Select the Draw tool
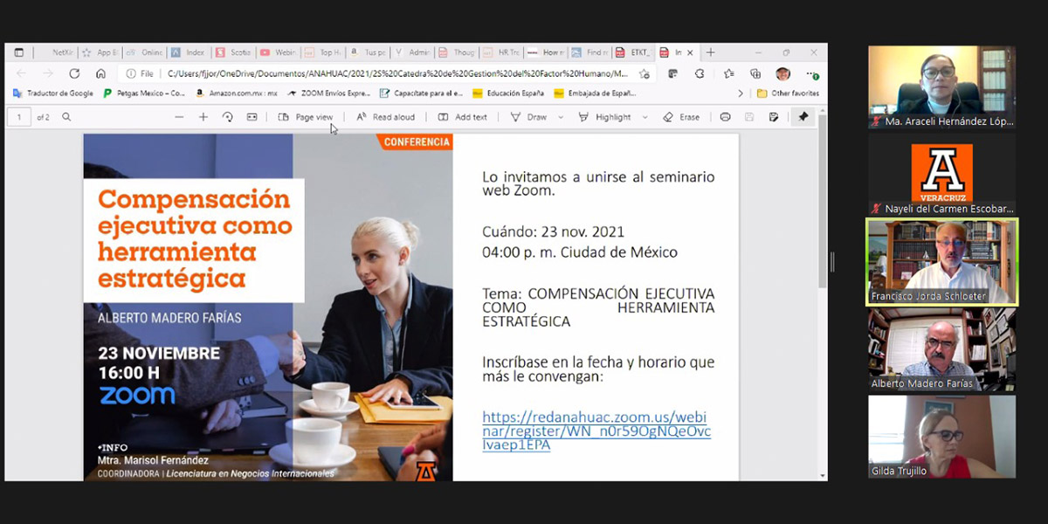The height and width of the screenshot is (524, 1048). click(x=529, y=117)
